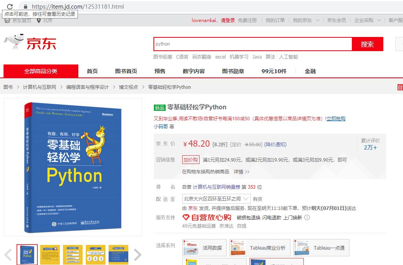Click the browser address bar URL
This screenshot has width=403, height=265.
click(x=78, y=6)
